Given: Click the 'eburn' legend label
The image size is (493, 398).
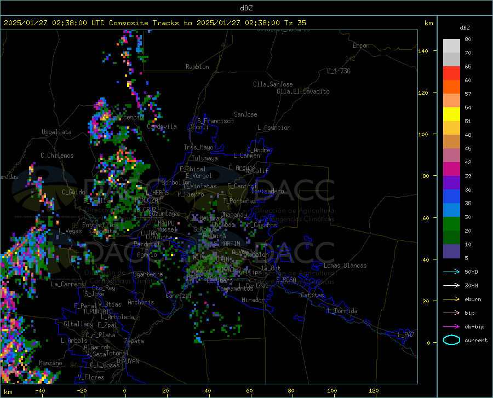Looking at the screenshot, I should pyautogui.click(x=473, y=299).
